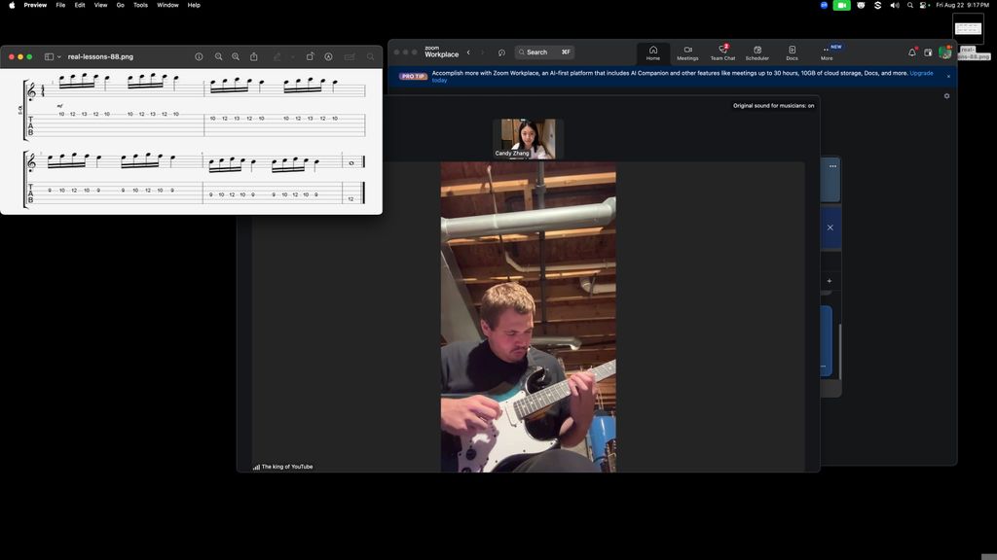
Task: Zoom in on the guitar tab image
Action: [236, 57]
